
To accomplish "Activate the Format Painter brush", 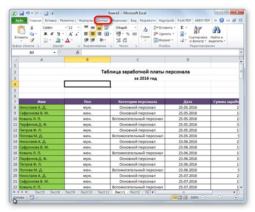I will [x=32, y=40].
